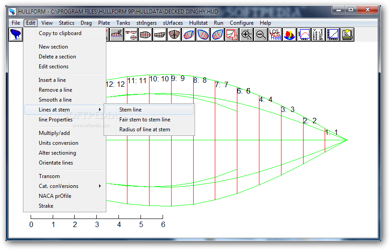Choose Insert a line
The height and width of the screenshot is (250, 390).
[65, 80]
